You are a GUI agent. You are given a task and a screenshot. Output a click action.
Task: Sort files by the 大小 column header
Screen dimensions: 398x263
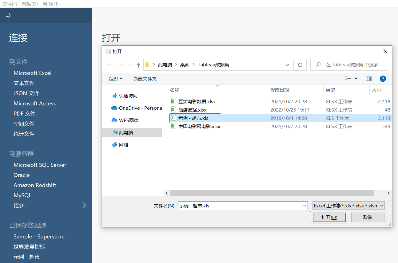click(376, 90)
